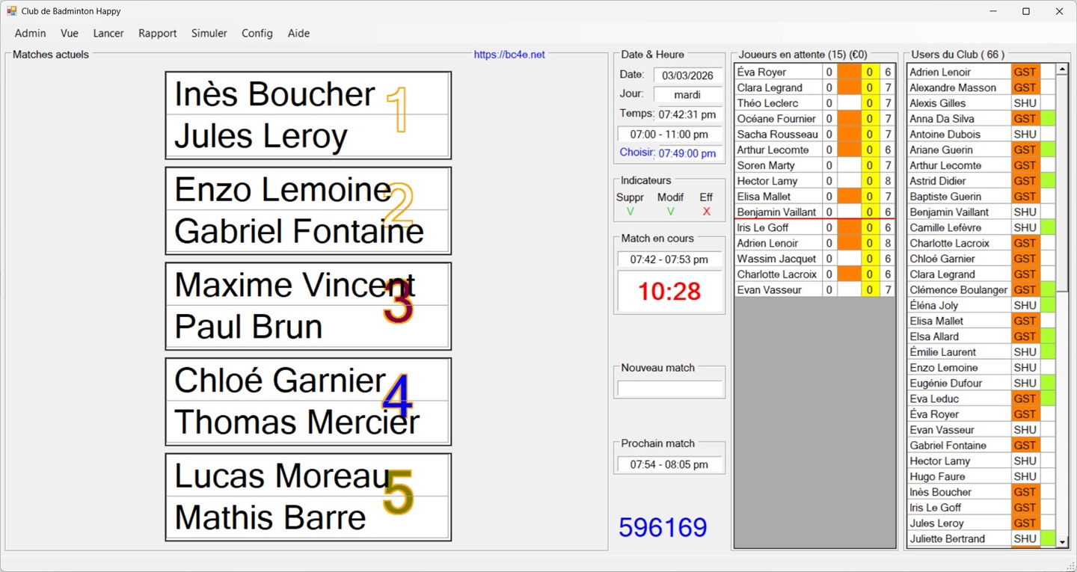Click the green status square beside Antoine Dubois
The height and width of the screenshot is (572, 1077).
pos(1047,134)
